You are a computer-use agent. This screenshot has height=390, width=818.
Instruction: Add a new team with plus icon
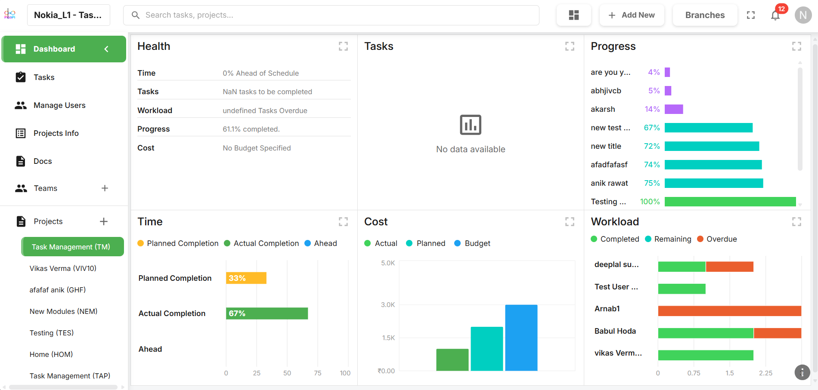pos(105,188)
